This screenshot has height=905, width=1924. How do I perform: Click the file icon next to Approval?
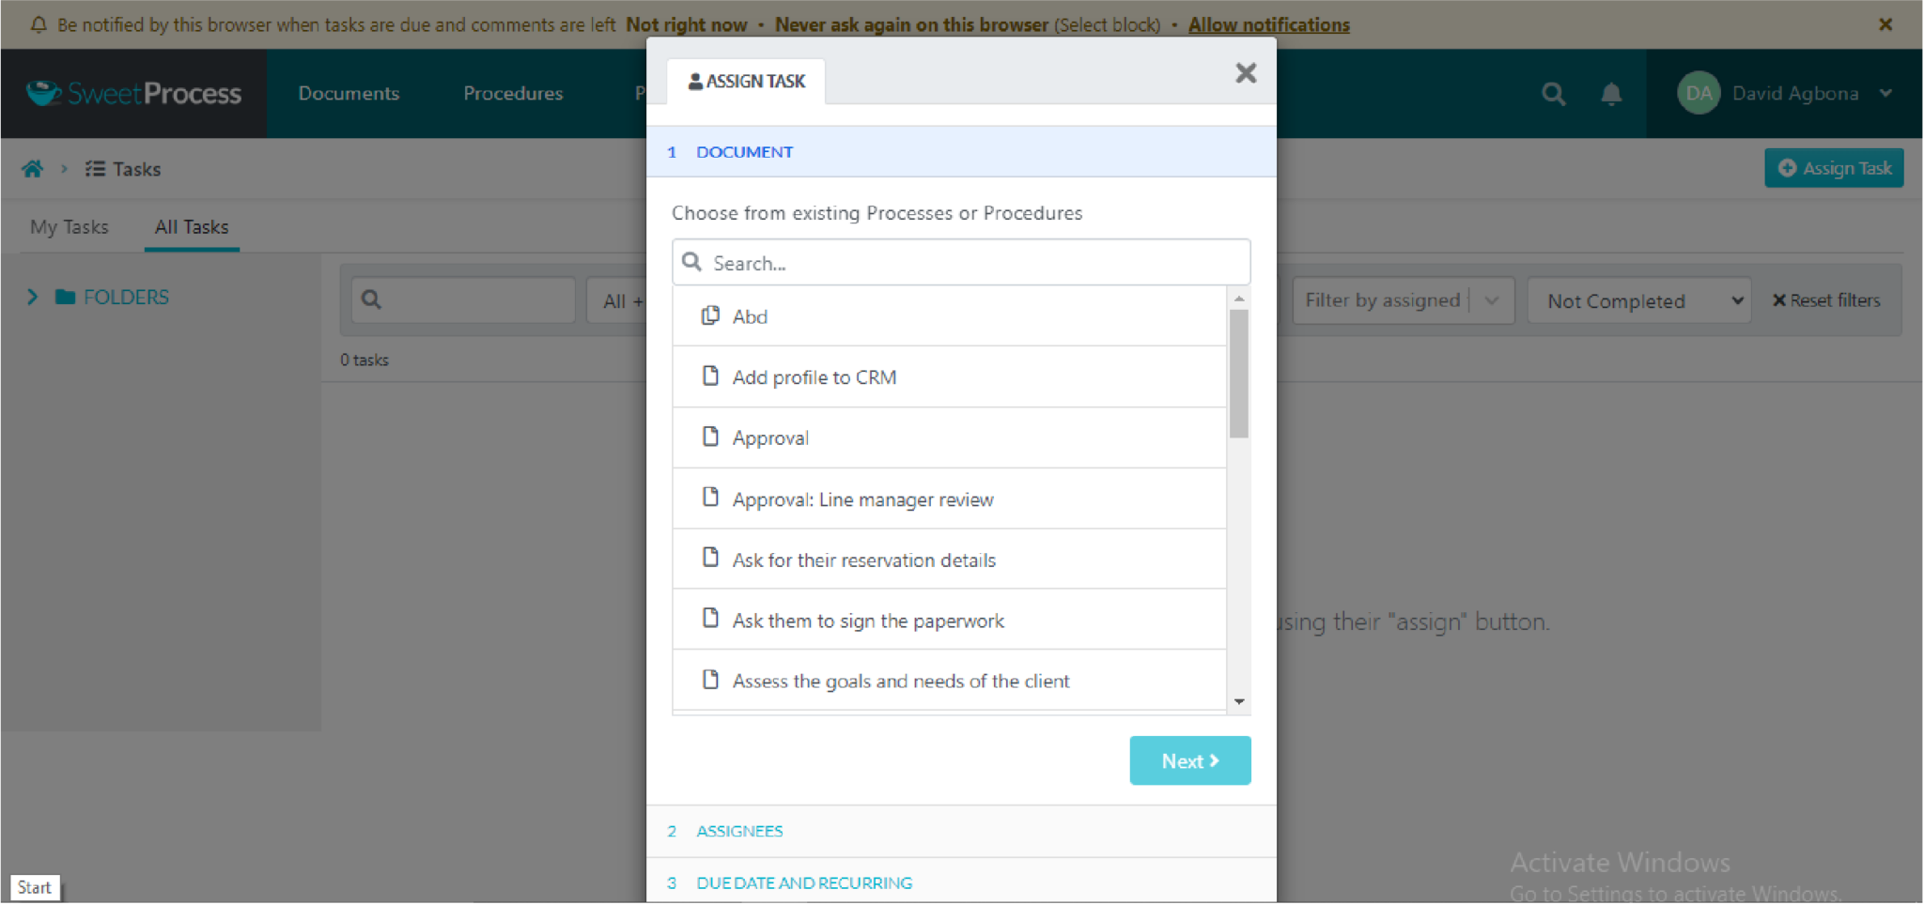(x=710, y=437)
